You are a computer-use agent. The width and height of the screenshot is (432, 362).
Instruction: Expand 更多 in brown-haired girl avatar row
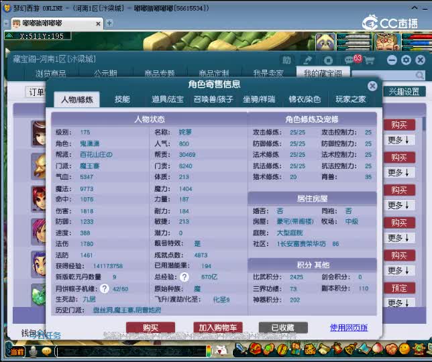(x=399, y=140)
